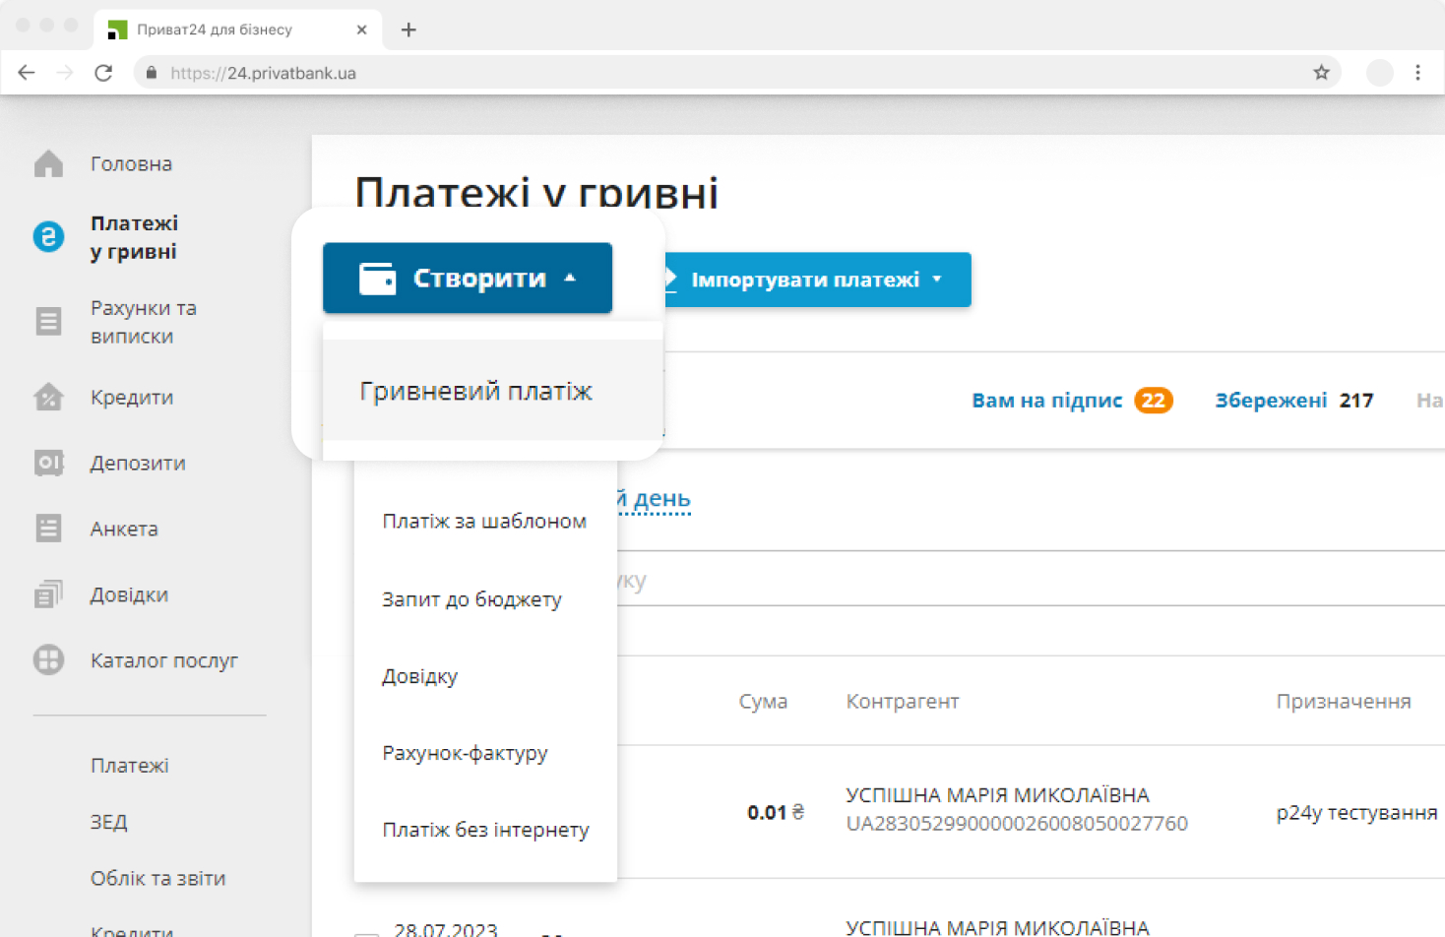The height and width of the screenshot is (937, 1445).
Task: Collapse the Створити dropdown arrow
Action: pyautogui.click(x=570, y=278)
